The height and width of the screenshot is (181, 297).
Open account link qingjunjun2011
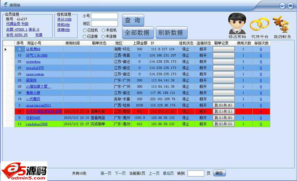click(x=38, y=105)
